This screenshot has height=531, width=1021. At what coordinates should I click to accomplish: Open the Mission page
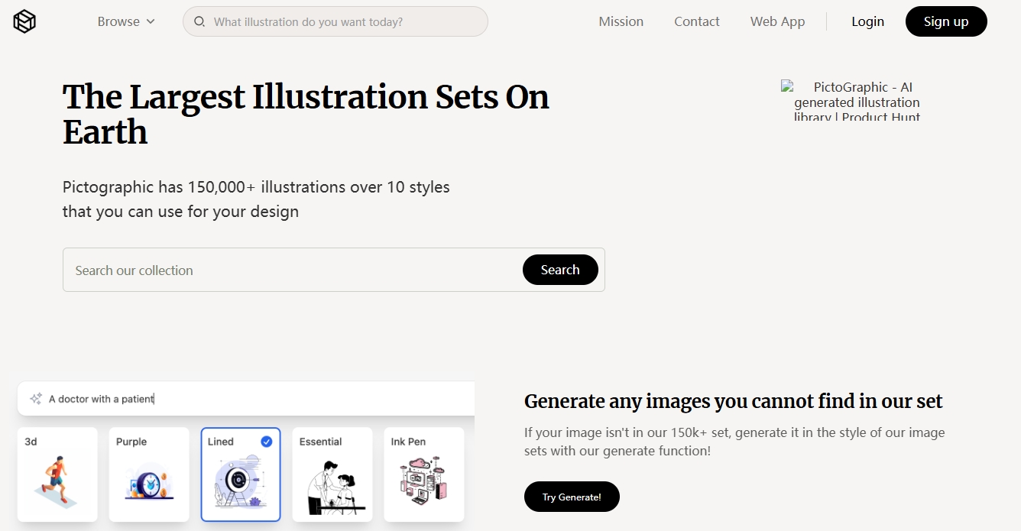[x=621, y=21]
